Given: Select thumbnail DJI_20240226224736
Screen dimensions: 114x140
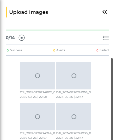Looking at the screenshot, I should click(74, 117).
